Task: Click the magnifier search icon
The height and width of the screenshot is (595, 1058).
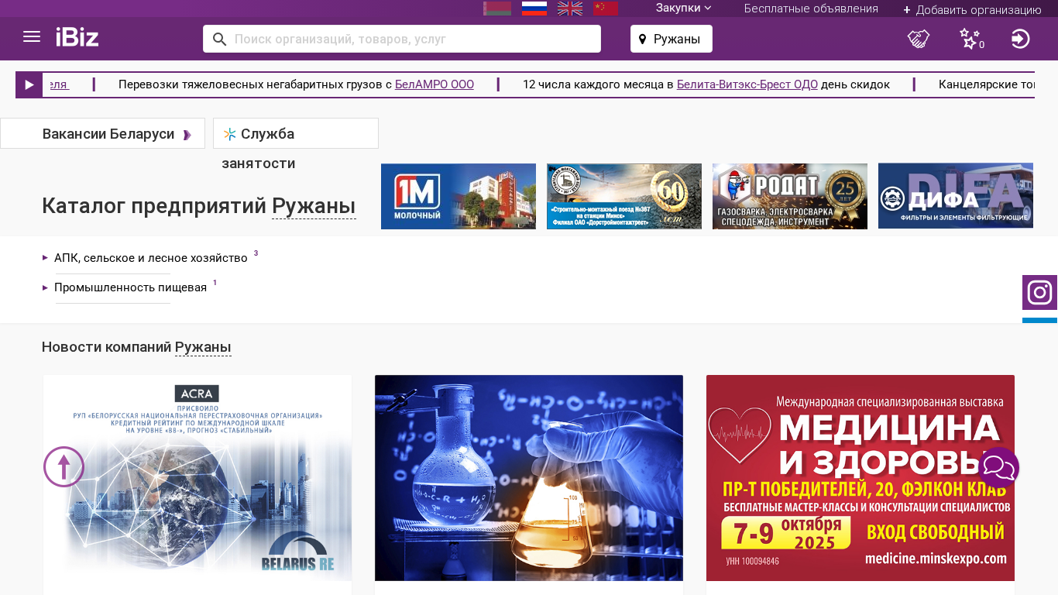Action: (x=219, y=39)
